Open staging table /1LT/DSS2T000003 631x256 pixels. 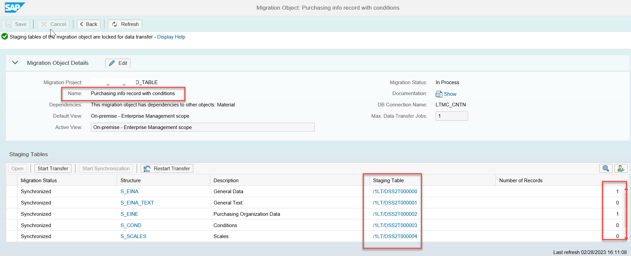(x=395, y=225)
